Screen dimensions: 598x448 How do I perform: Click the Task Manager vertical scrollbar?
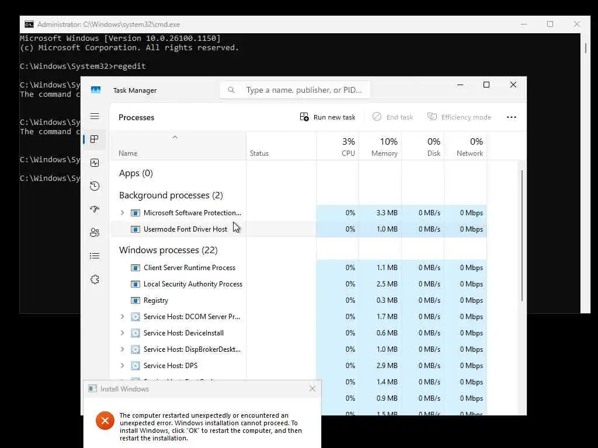coord(521,236)
